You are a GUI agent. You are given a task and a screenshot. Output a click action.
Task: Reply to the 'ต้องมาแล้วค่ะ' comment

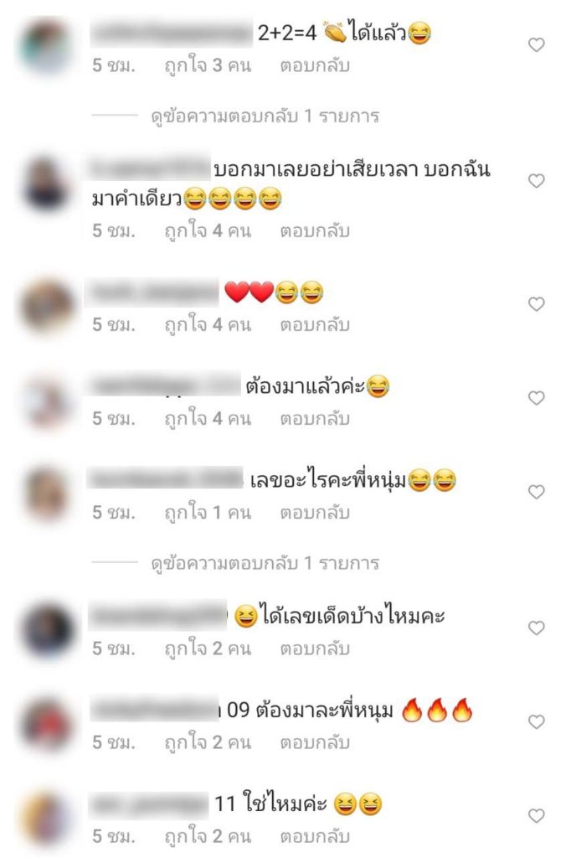pos(315,419)
